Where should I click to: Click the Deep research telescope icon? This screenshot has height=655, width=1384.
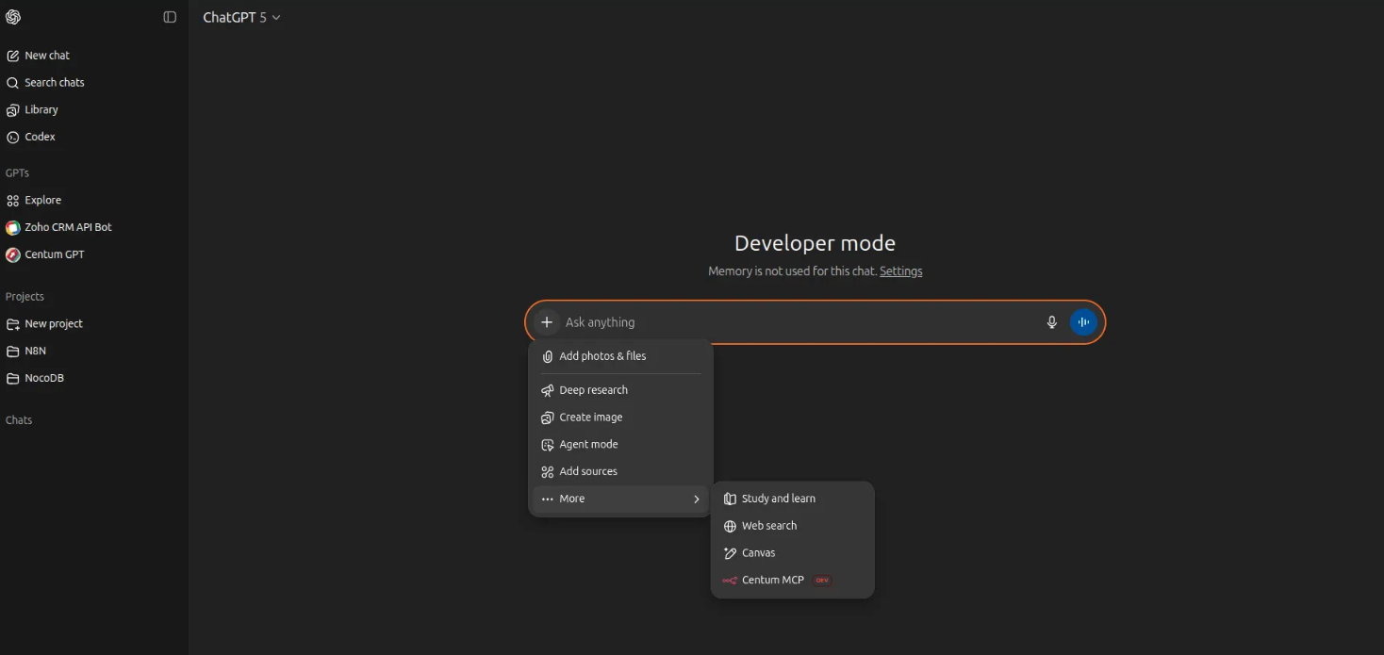pos(548,390)
